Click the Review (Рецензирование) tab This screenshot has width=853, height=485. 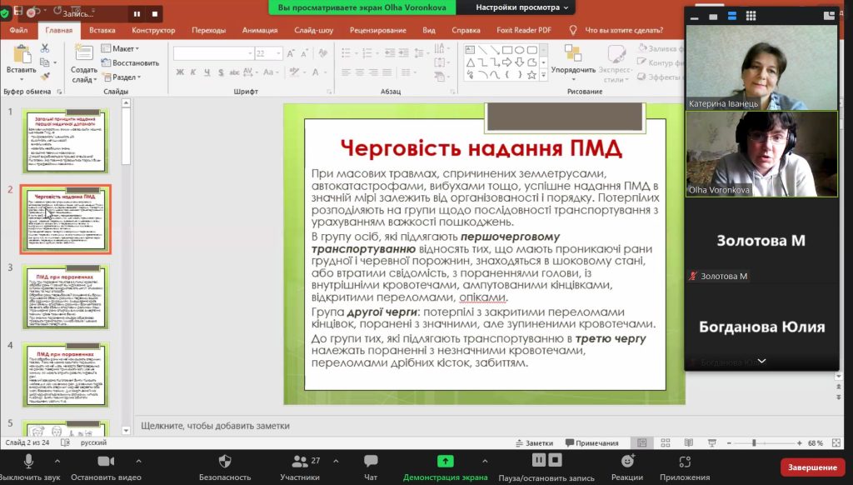point(378,31)
